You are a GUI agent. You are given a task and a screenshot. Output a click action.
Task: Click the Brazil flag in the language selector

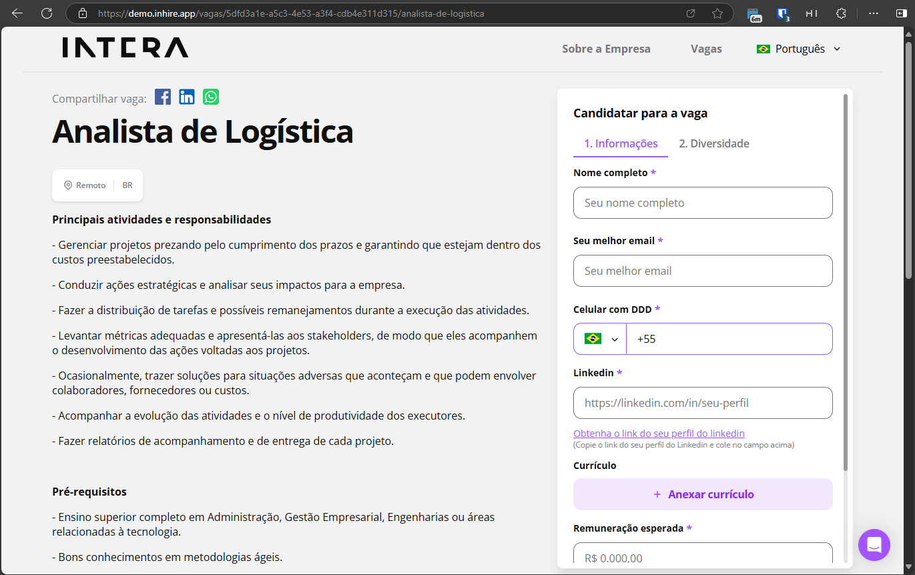pyautogui.click(x=764, y=49)
